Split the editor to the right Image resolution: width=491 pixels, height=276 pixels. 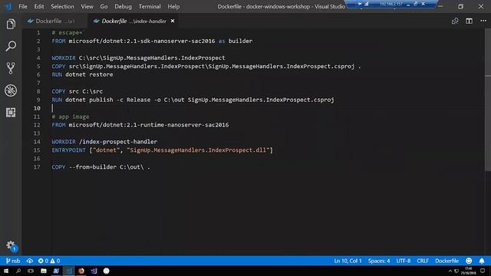click(469, 21)
